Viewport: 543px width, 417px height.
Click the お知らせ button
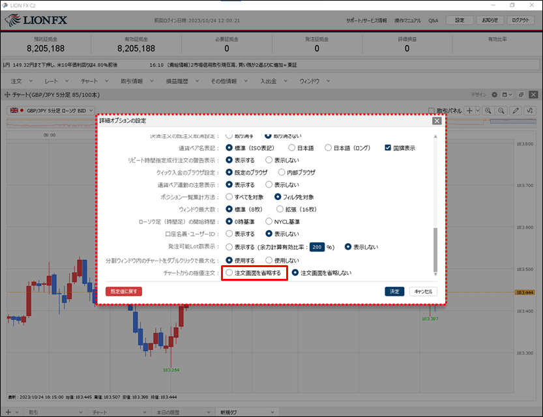coord(490,20)
